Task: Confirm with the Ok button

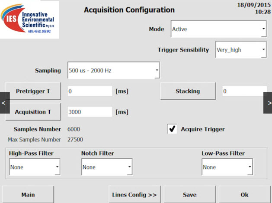Action: (x=245, y=194)
